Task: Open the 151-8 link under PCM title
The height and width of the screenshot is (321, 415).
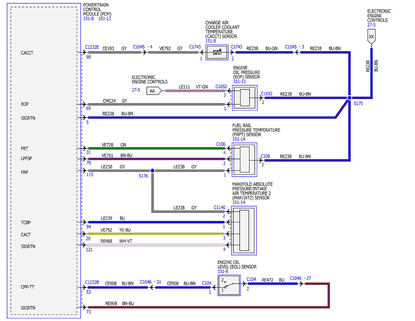Action: pyautogui.click(x=89, y=19)
